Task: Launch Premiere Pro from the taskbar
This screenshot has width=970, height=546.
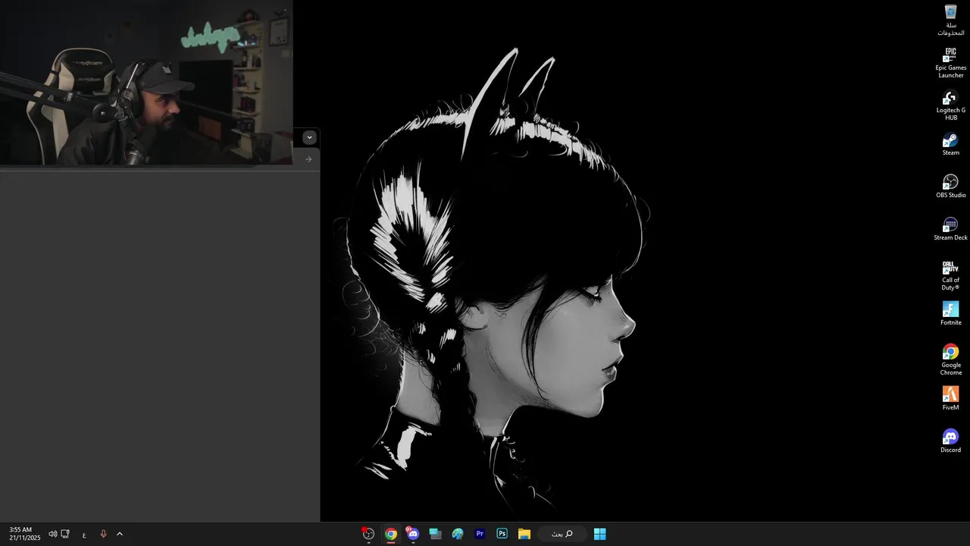Action: click(480, 534)
